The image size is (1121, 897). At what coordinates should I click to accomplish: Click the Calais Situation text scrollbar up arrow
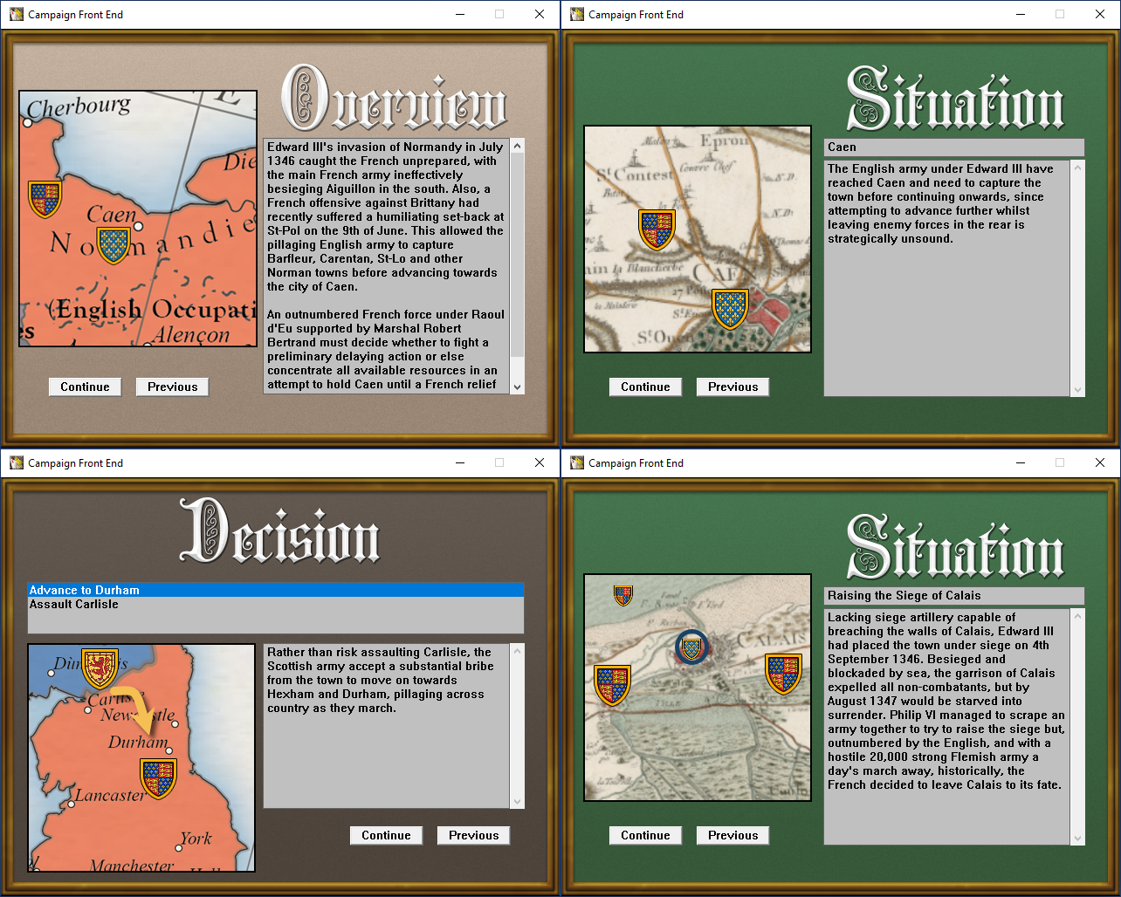click(x=1077, y=616)
